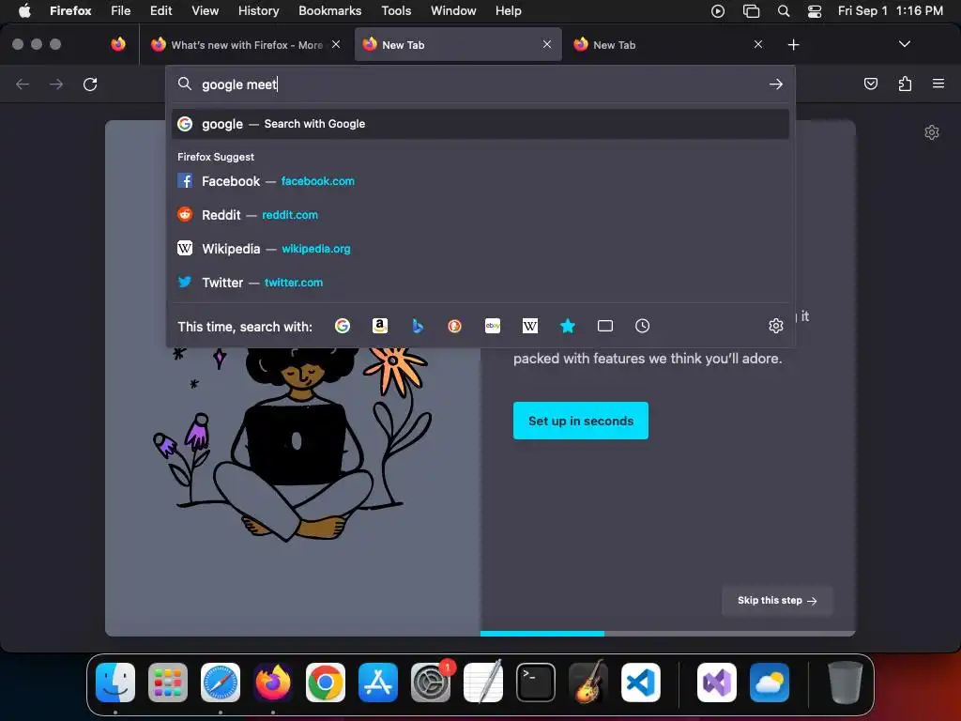
Task: Open Terminal from the Dock
Action: pyautogui.click(x=536, y=683)
